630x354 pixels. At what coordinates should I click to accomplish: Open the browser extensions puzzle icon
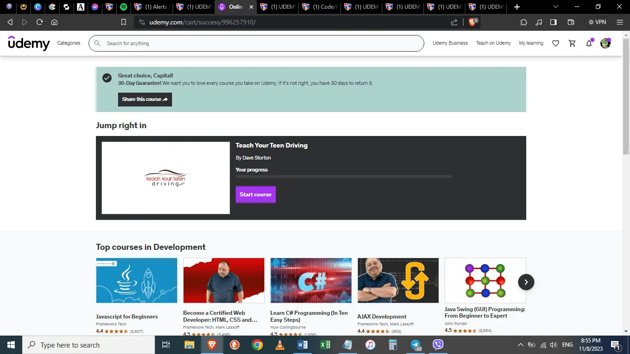point(523,22)
